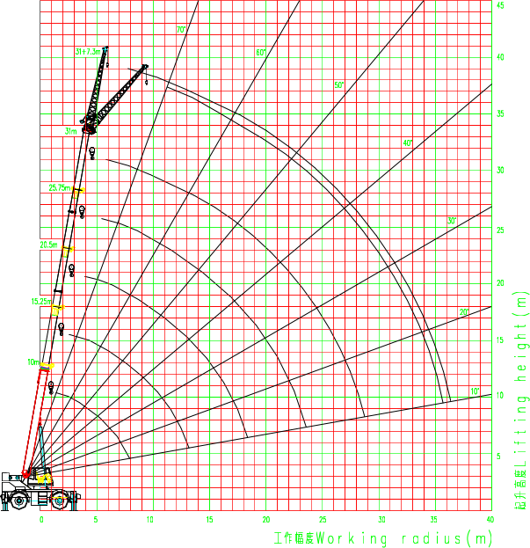Click the yellow boom head at 25.75m

tap(78, 192)
